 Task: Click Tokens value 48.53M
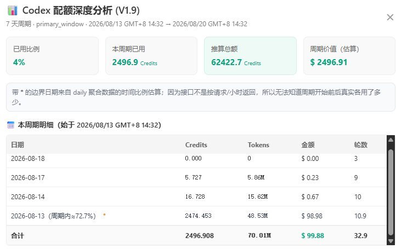coord(257,216)
